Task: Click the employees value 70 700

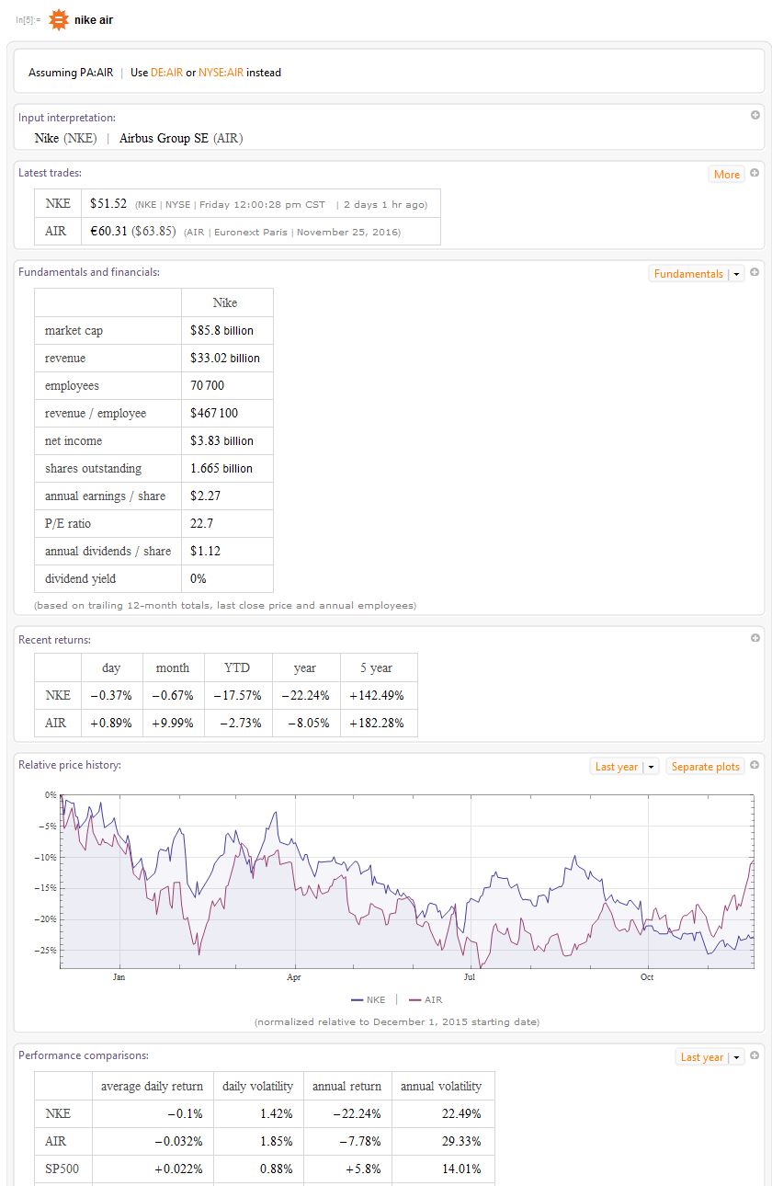Action: coord(207,385)
